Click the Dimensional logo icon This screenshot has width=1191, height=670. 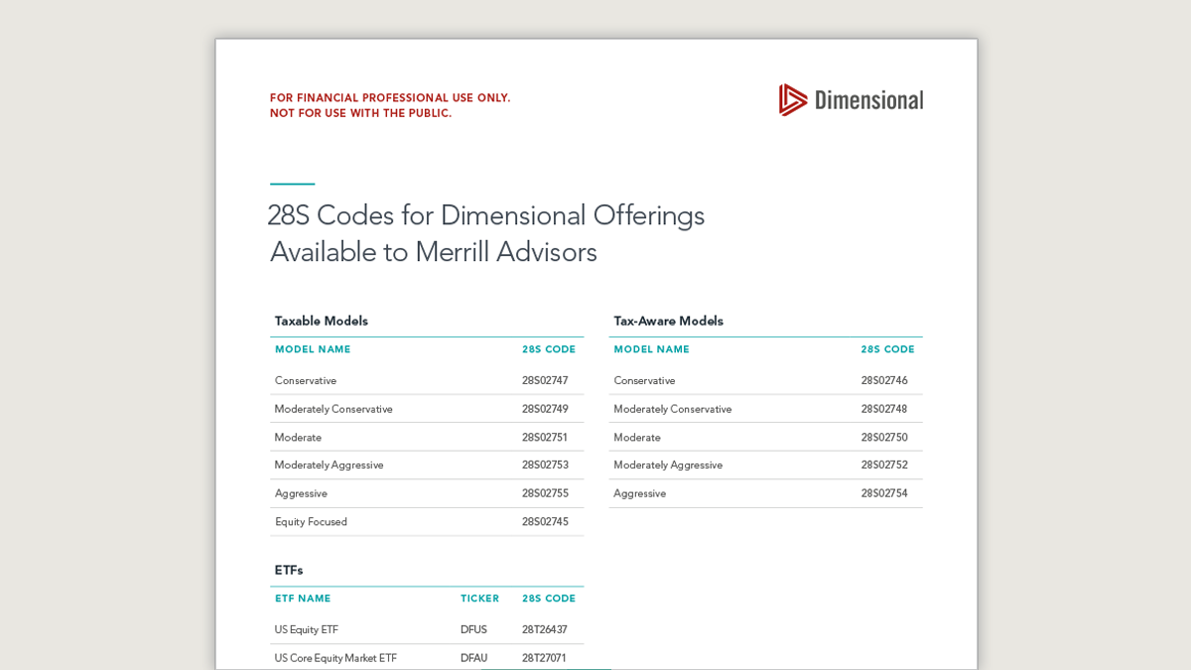click(793, 100)
